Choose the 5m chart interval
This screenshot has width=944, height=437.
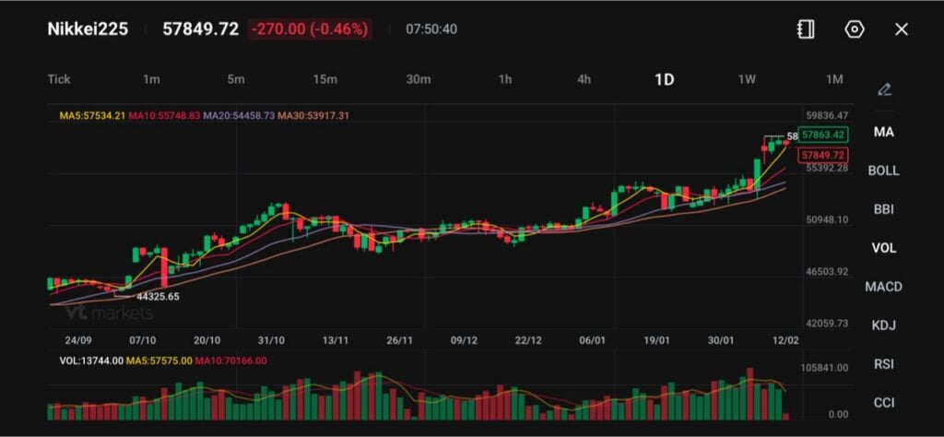pyautogui.click(x=236, y=79)
